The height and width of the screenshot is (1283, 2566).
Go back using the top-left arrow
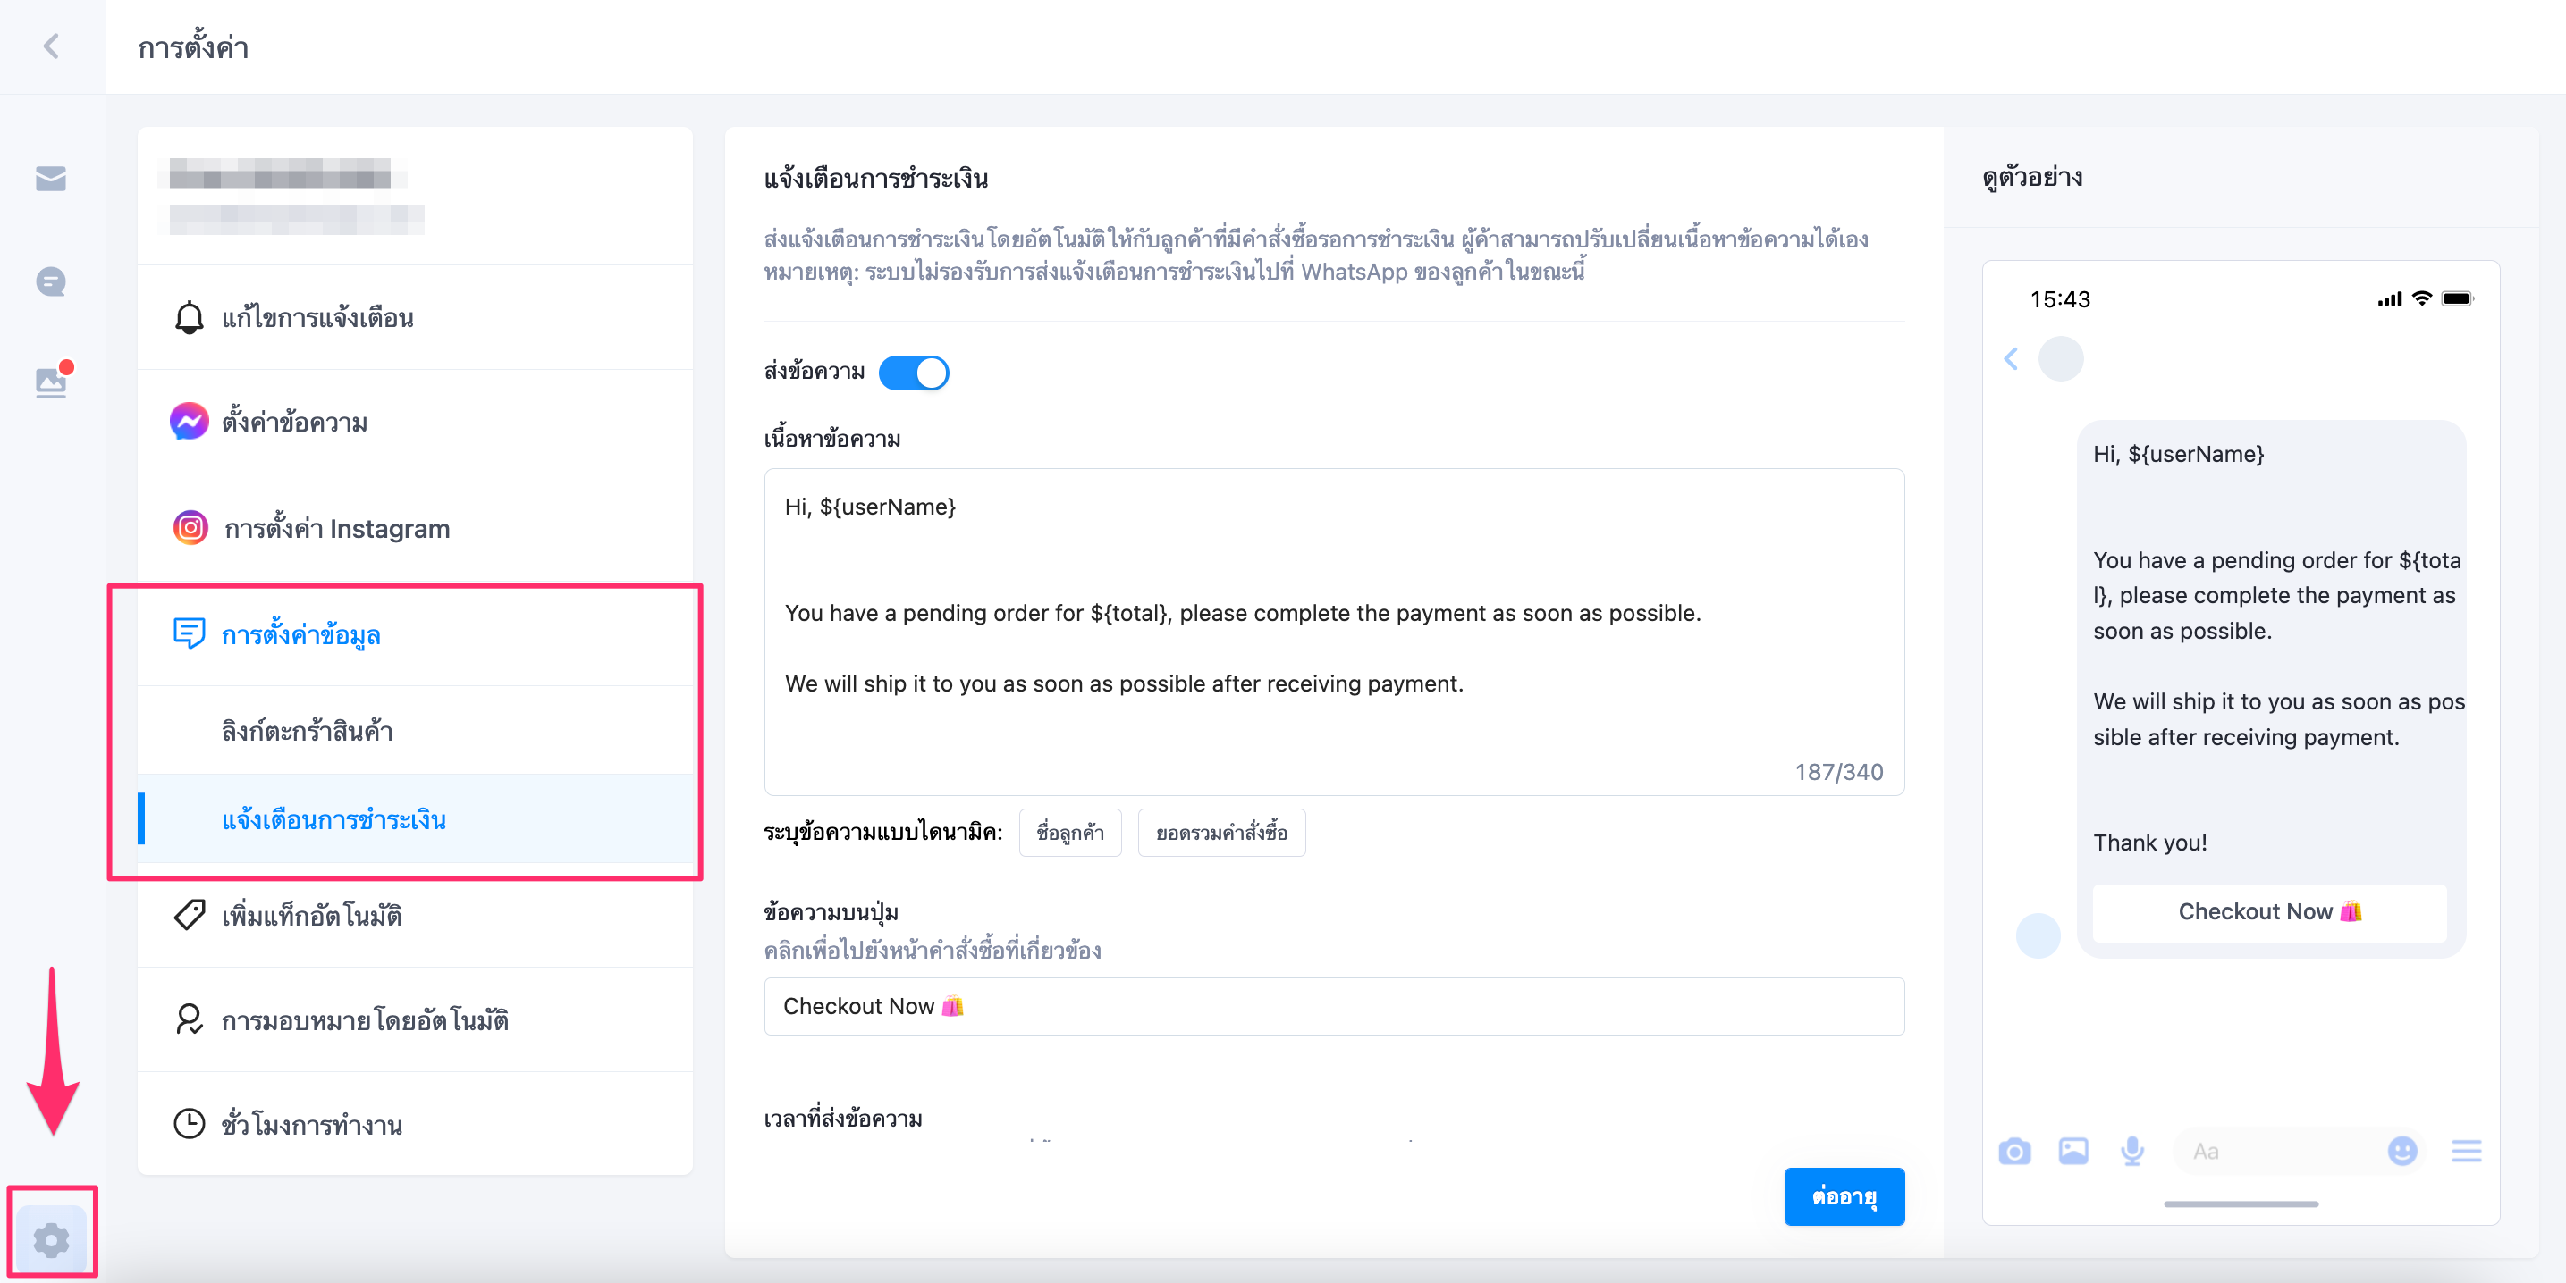[52, 46]
